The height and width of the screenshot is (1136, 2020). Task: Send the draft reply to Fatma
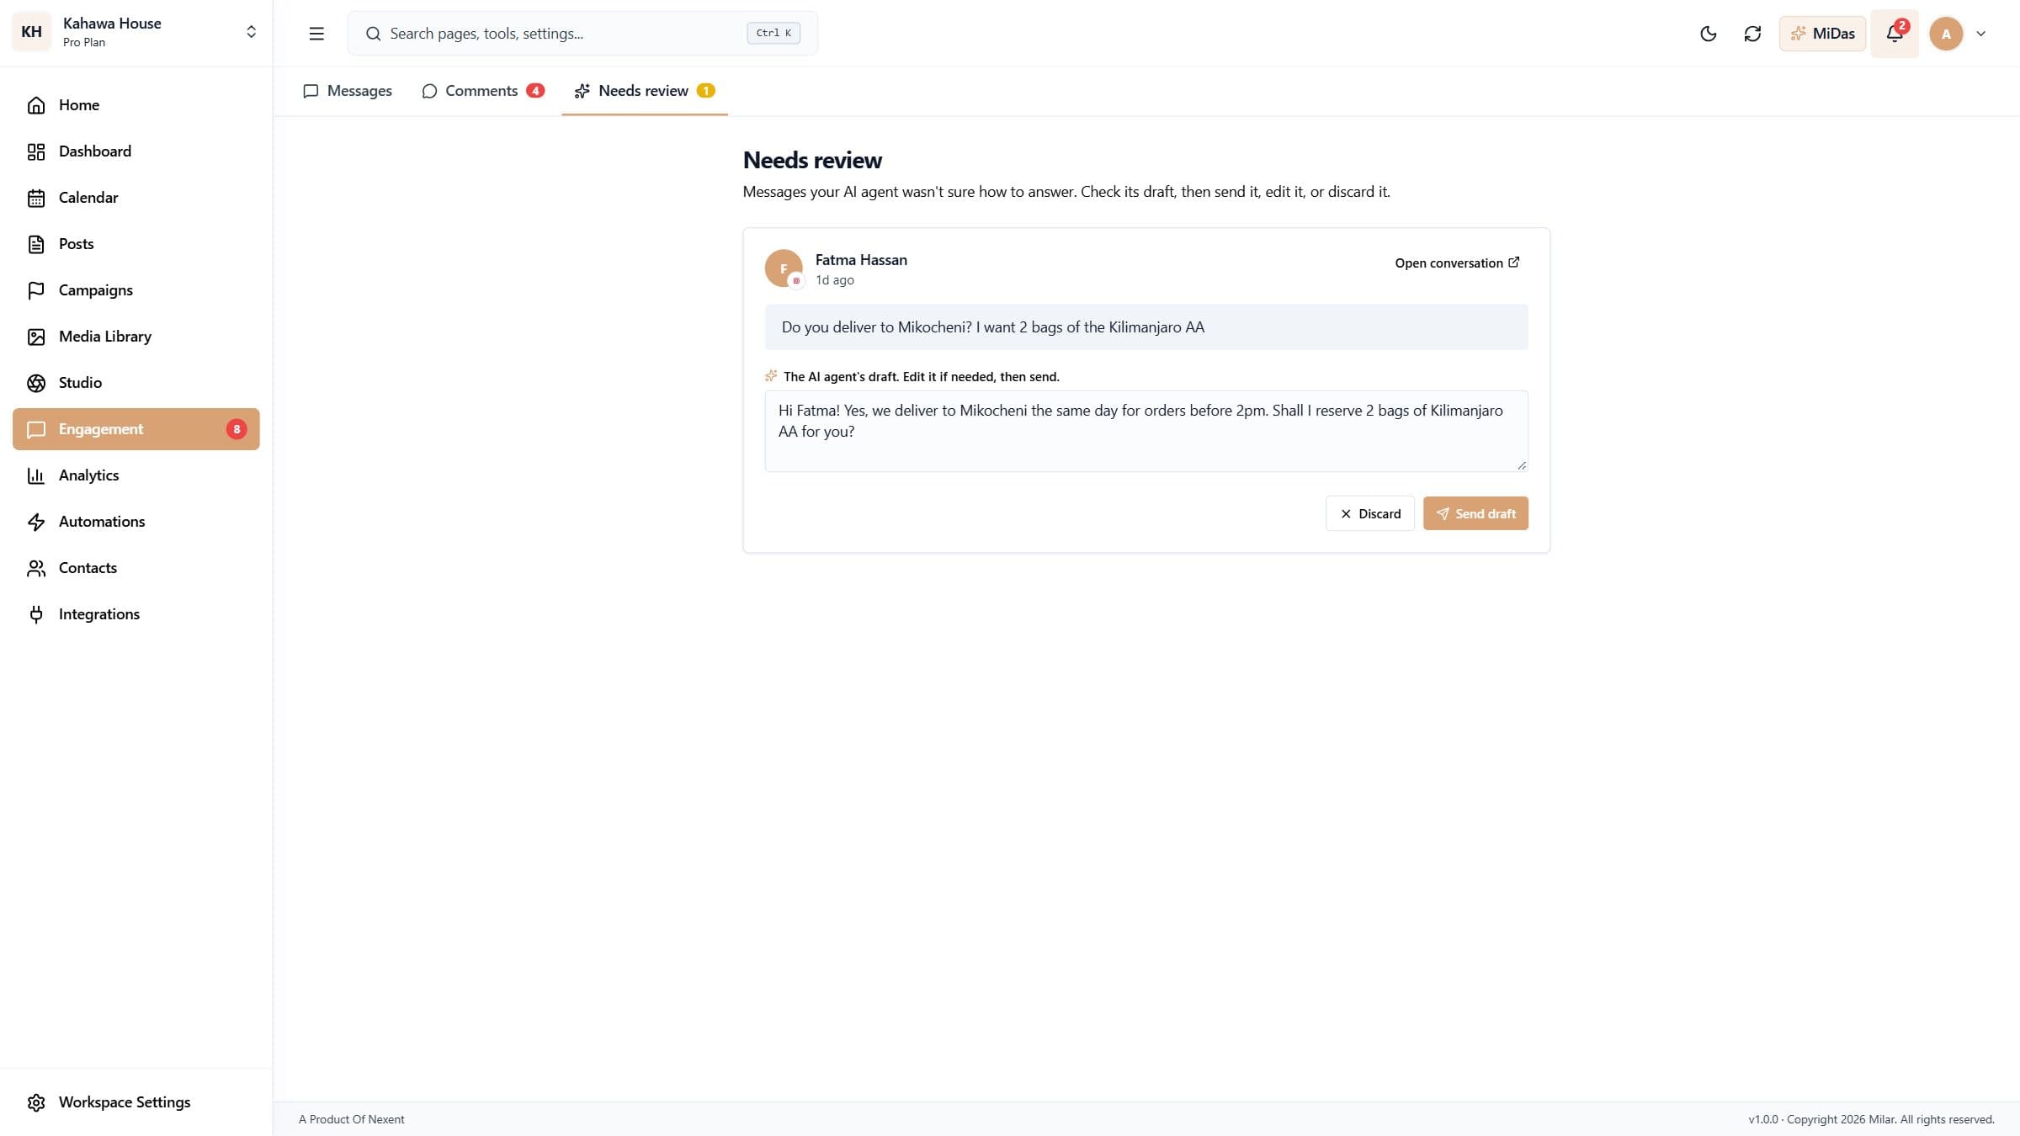click(1475, 513)
